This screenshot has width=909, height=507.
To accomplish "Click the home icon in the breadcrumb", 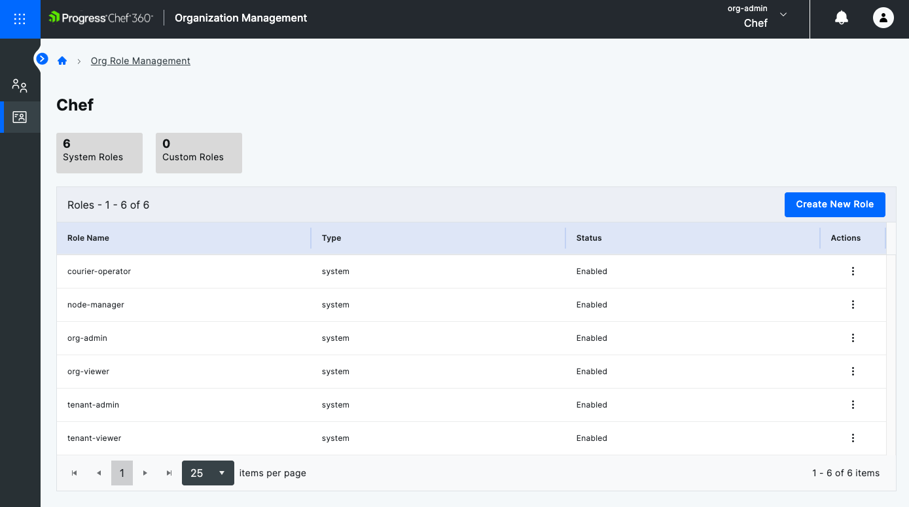I will pyautogui.click(x=62, y=60).
